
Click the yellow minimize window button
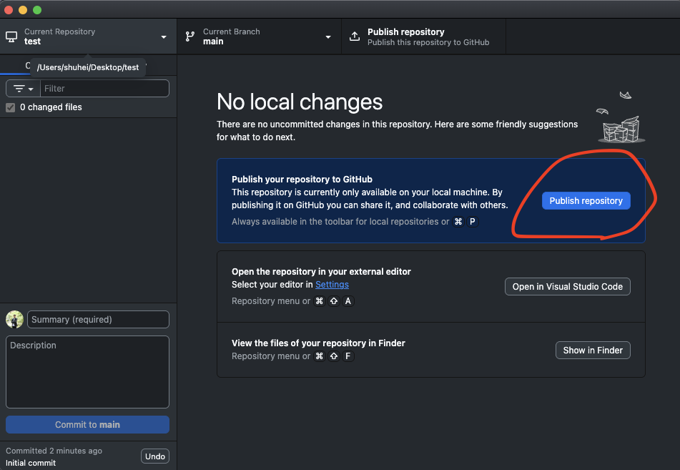coord(23,9)
